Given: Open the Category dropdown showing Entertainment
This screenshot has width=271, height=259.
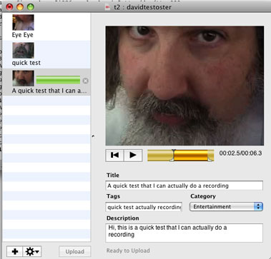Looking at the screenshot, I should point(226,207).
